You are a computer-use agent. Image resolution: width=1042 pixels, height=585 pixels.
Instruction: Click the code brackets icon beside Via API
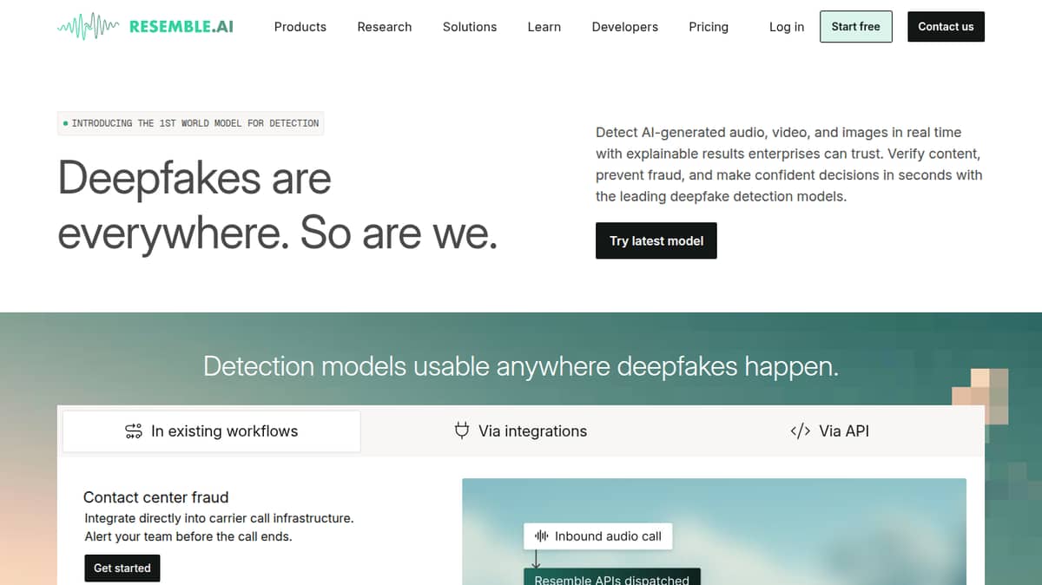click(x=800, y=431)
